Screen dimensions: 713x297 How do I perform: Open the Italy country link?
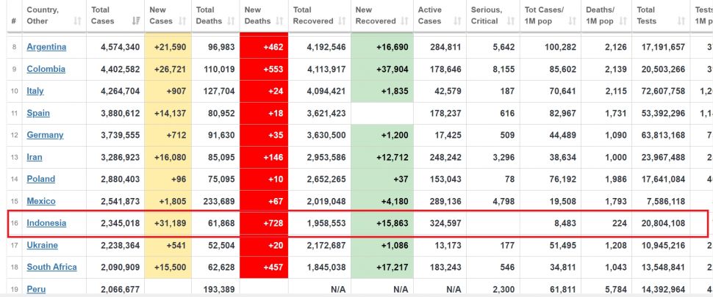(x=35, y=91)
